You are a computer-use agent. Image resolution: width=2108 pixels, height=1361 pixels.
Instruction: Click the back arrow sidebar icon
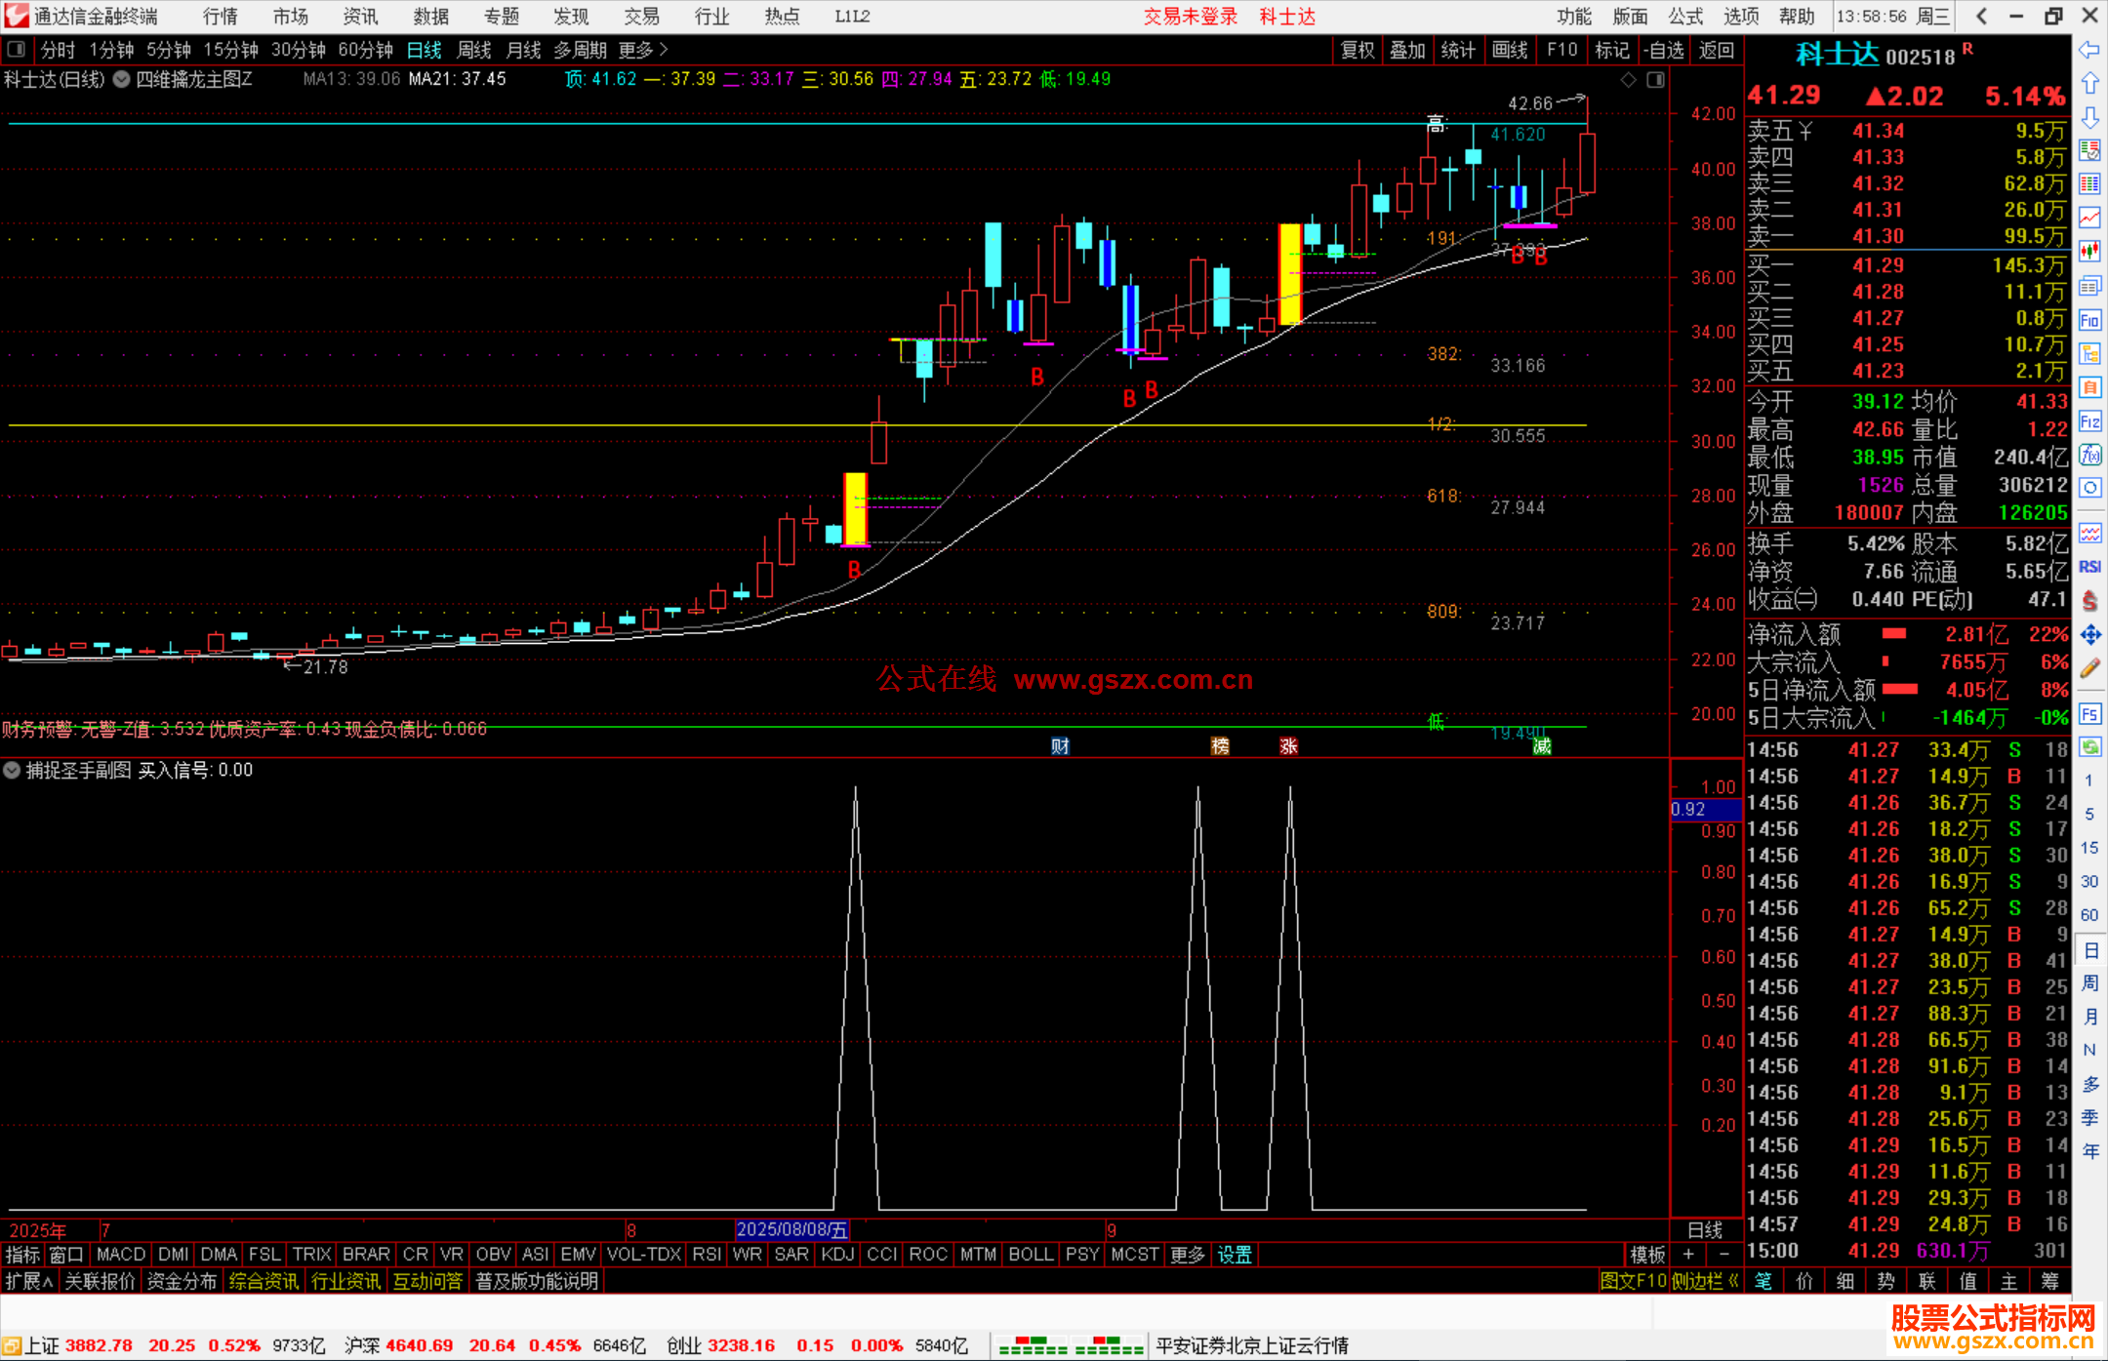(2089, 50)
